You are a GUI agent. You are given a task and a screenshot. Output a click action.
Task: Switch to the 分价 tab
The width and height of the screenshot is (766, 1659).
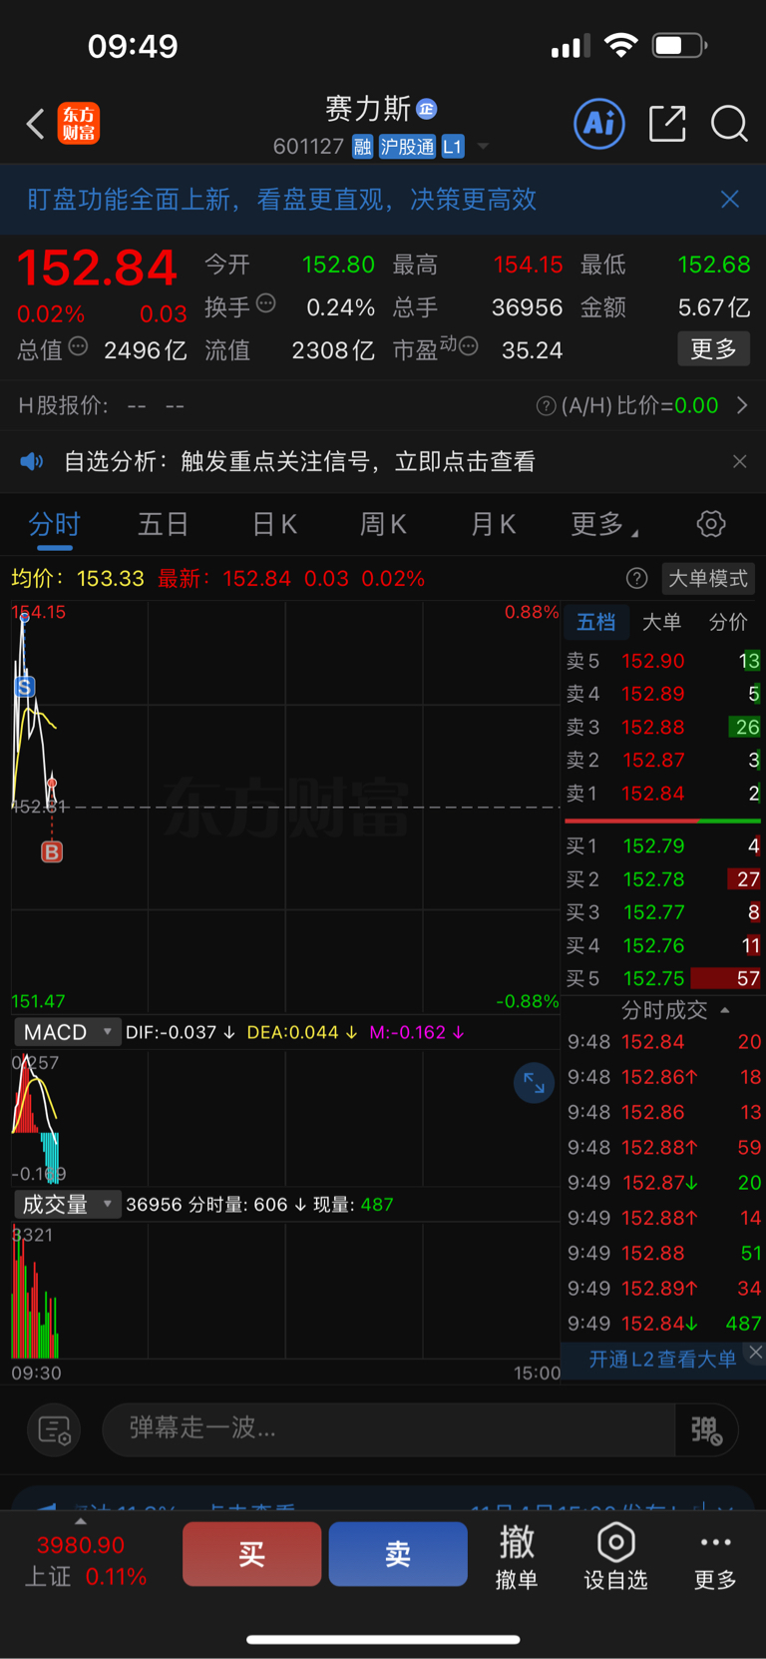pyautogui.click(x=728, y=622)
